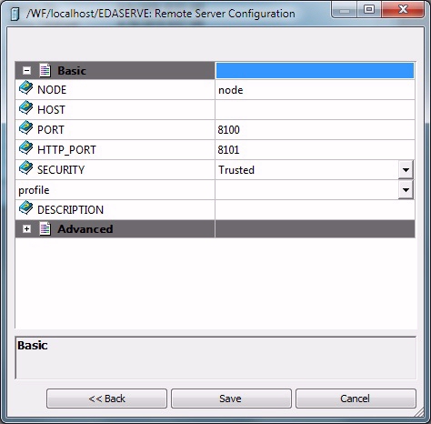Click the PORT help book icon
Screen dimensions: 431x424
[x=26, y=128]
